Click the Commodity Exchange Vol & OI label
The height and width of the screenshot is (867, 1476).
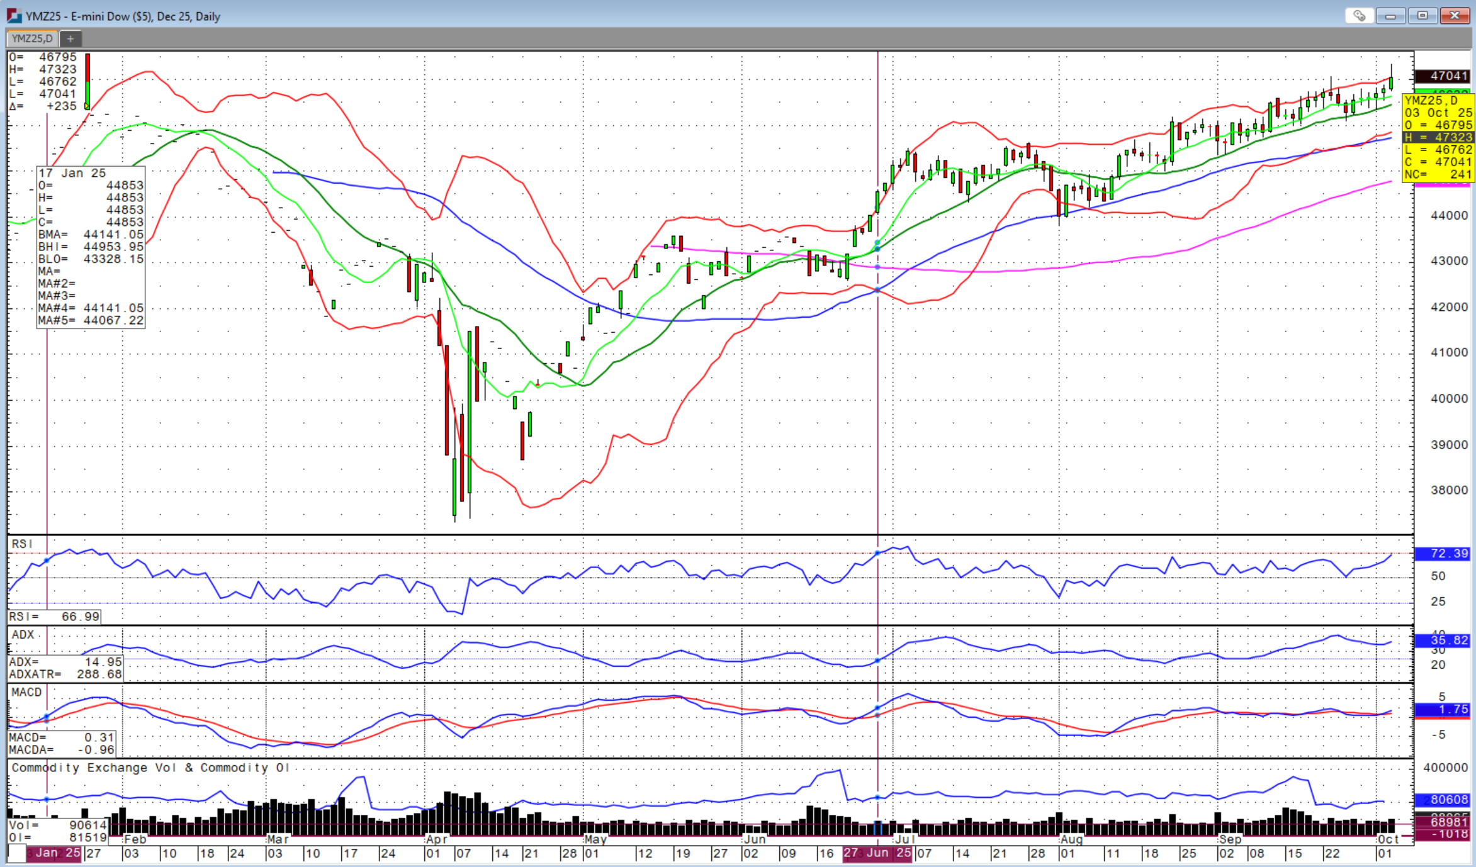[150, 768]
